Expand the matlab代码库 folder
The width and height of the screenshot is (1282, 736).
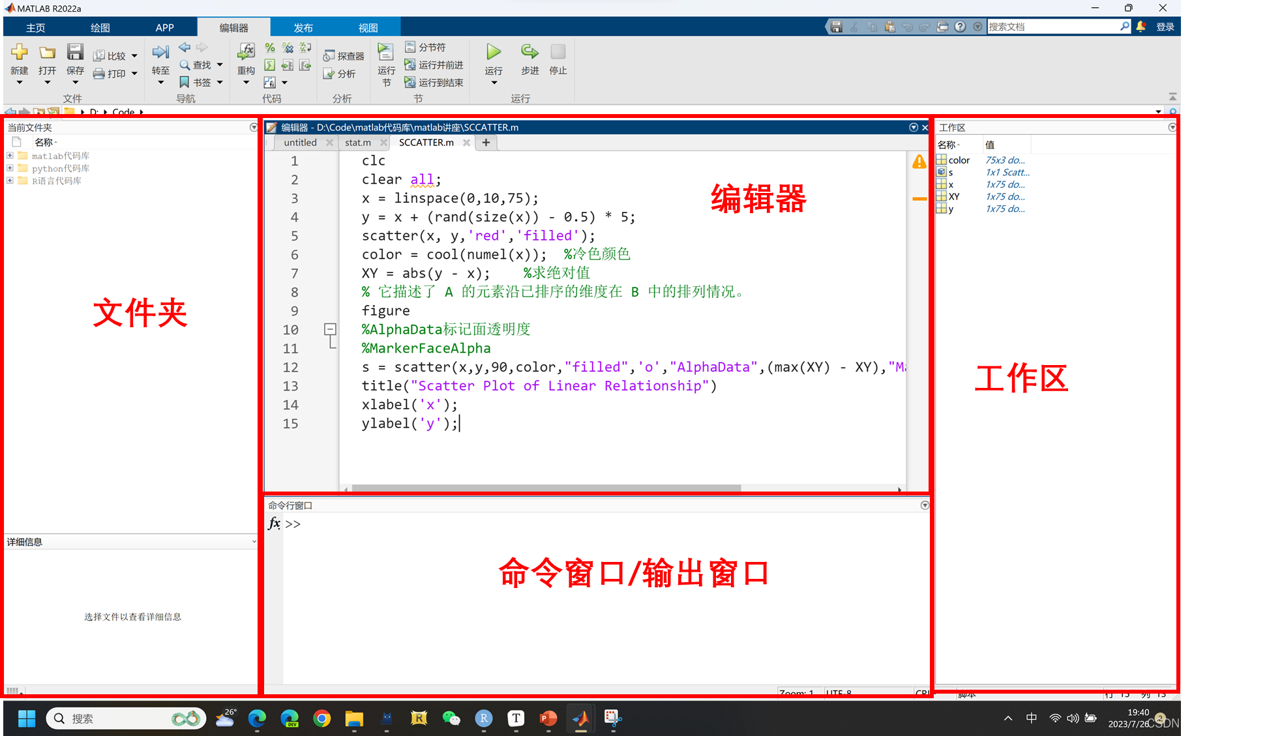click(x=10, y=156)
